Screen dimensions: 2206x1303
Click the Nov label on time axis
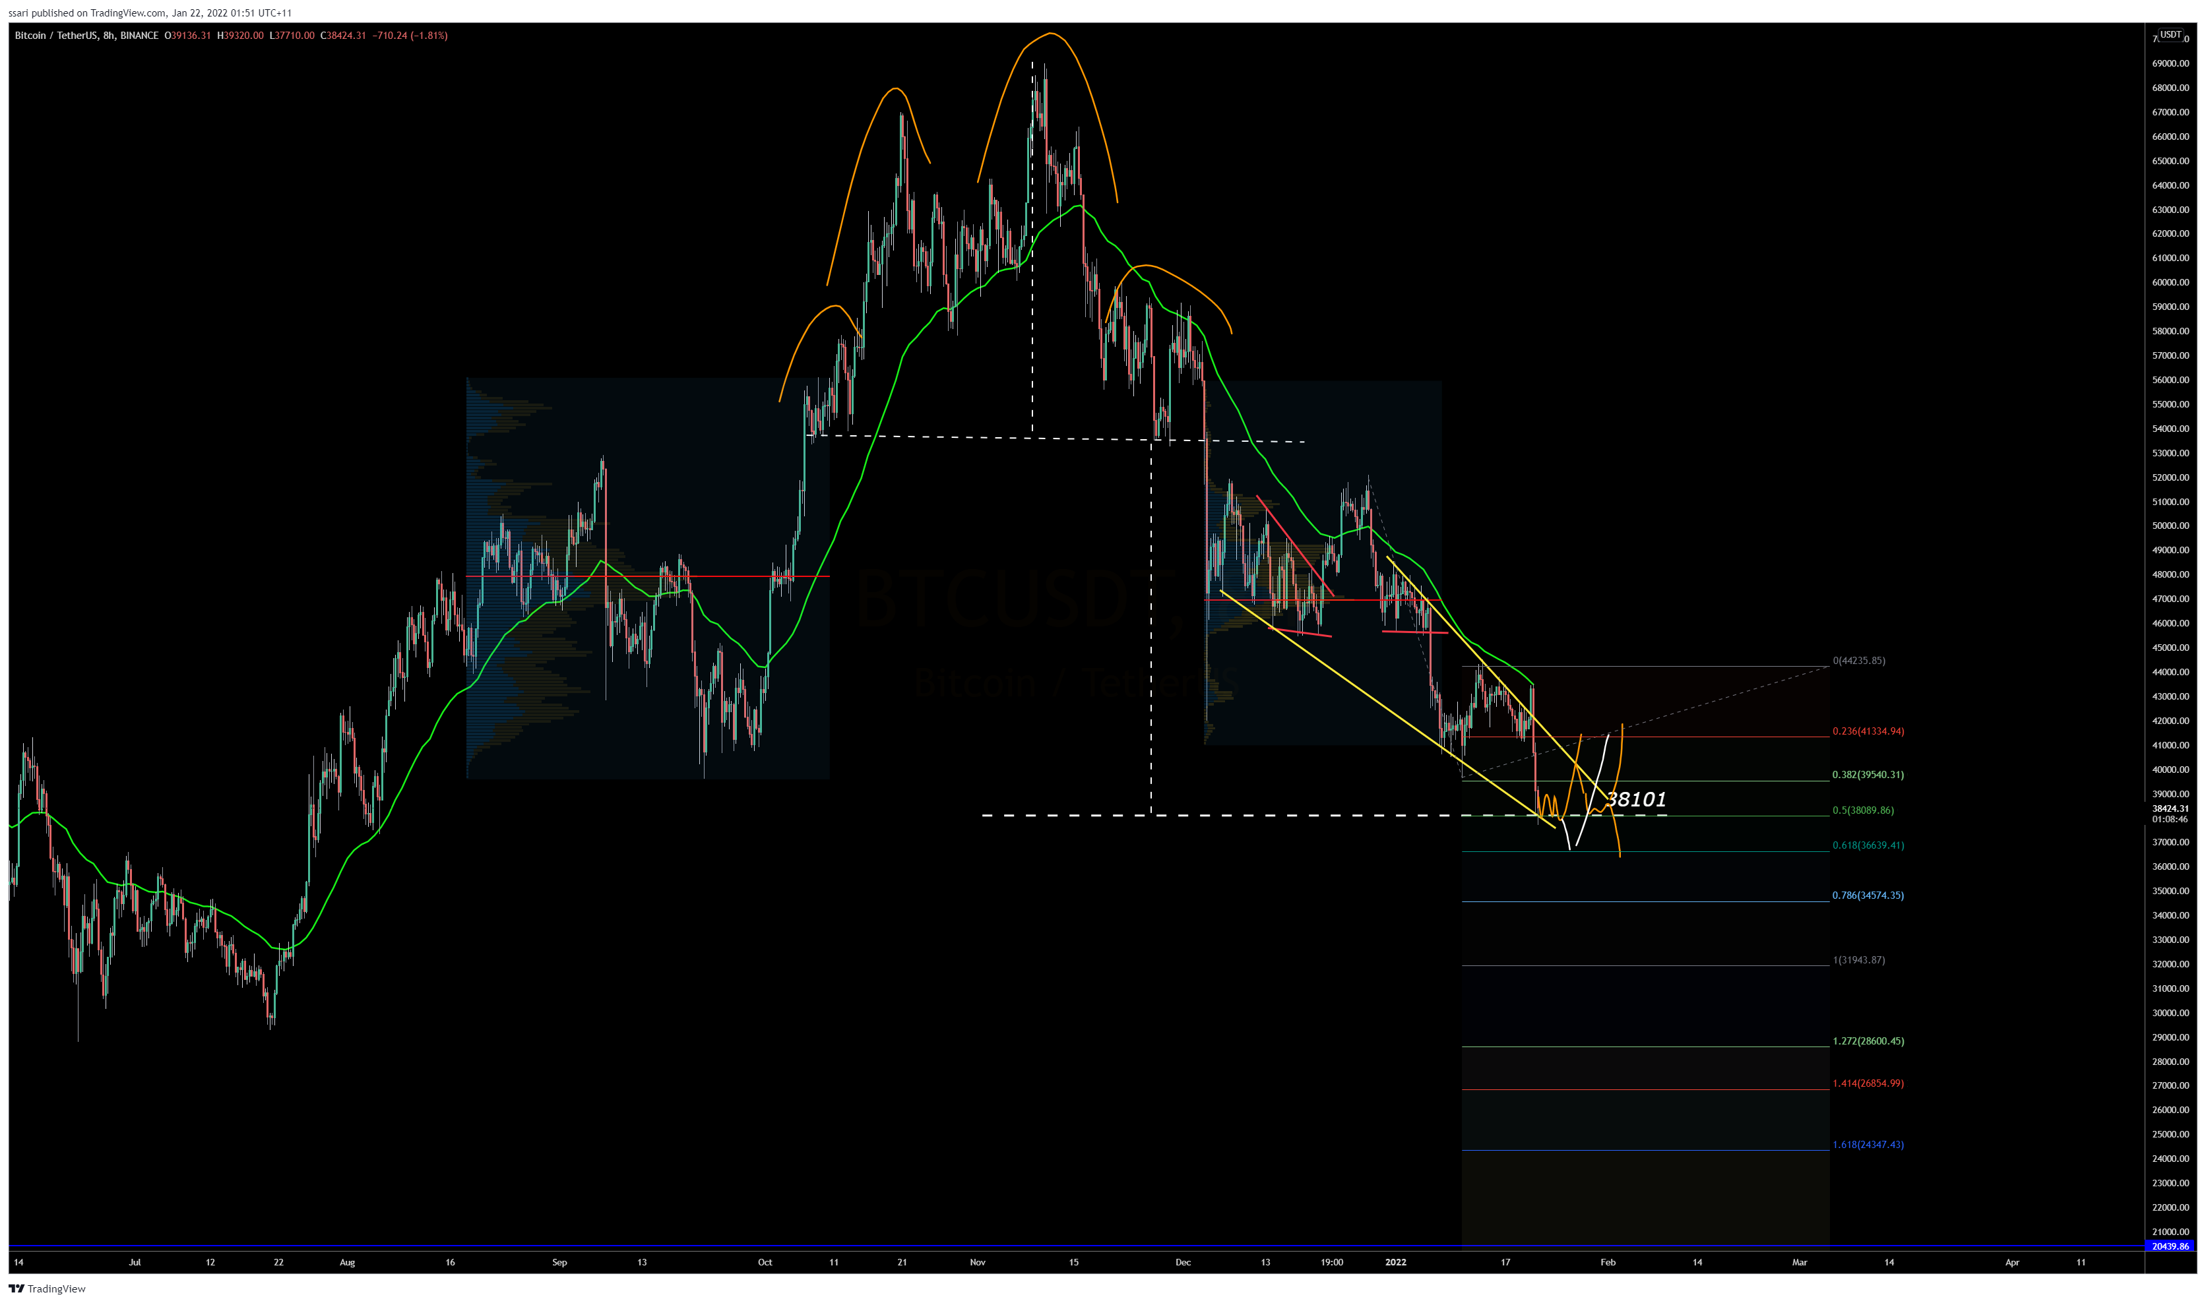[x=978, y=1261]
